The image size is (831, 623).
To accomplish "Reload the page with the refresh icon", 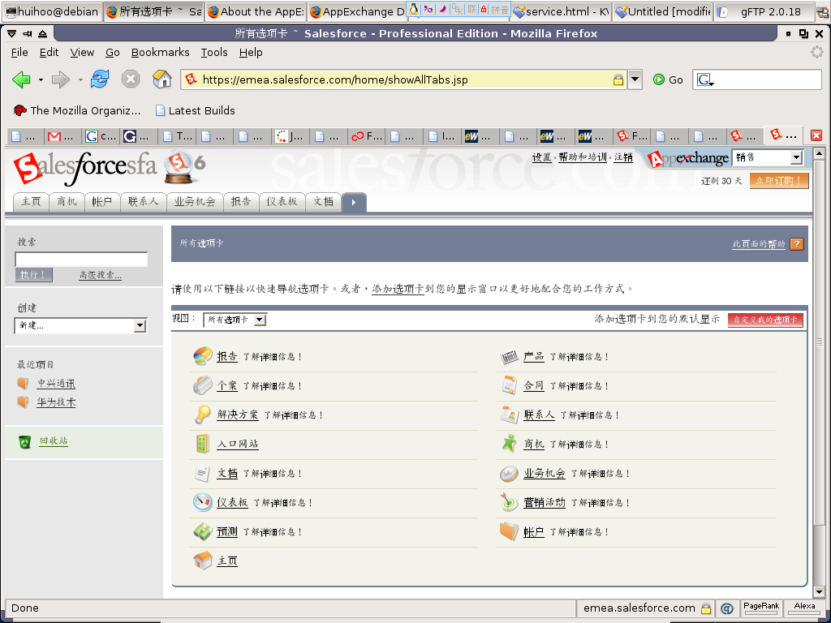I will (100, 79).
